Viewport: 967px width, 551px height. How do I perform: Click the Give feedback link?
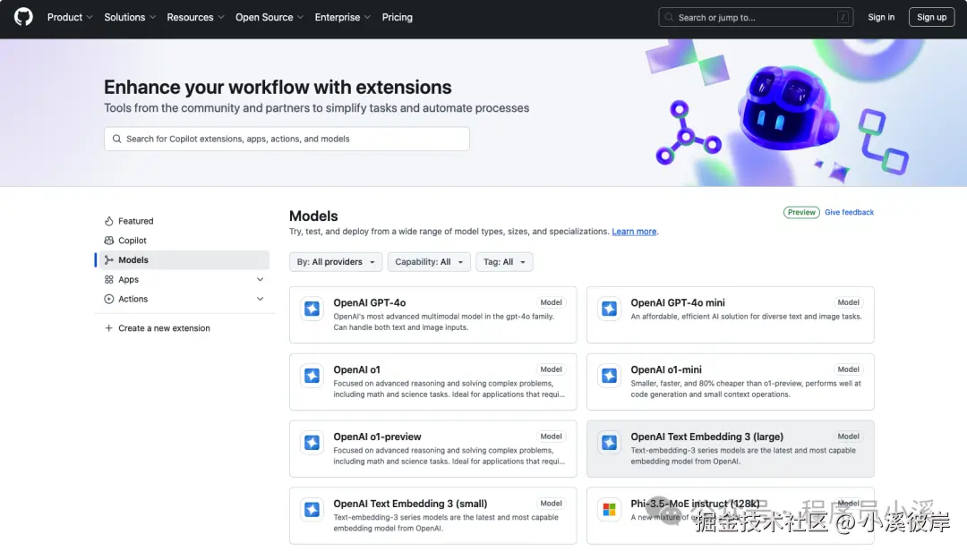[849, 212]
